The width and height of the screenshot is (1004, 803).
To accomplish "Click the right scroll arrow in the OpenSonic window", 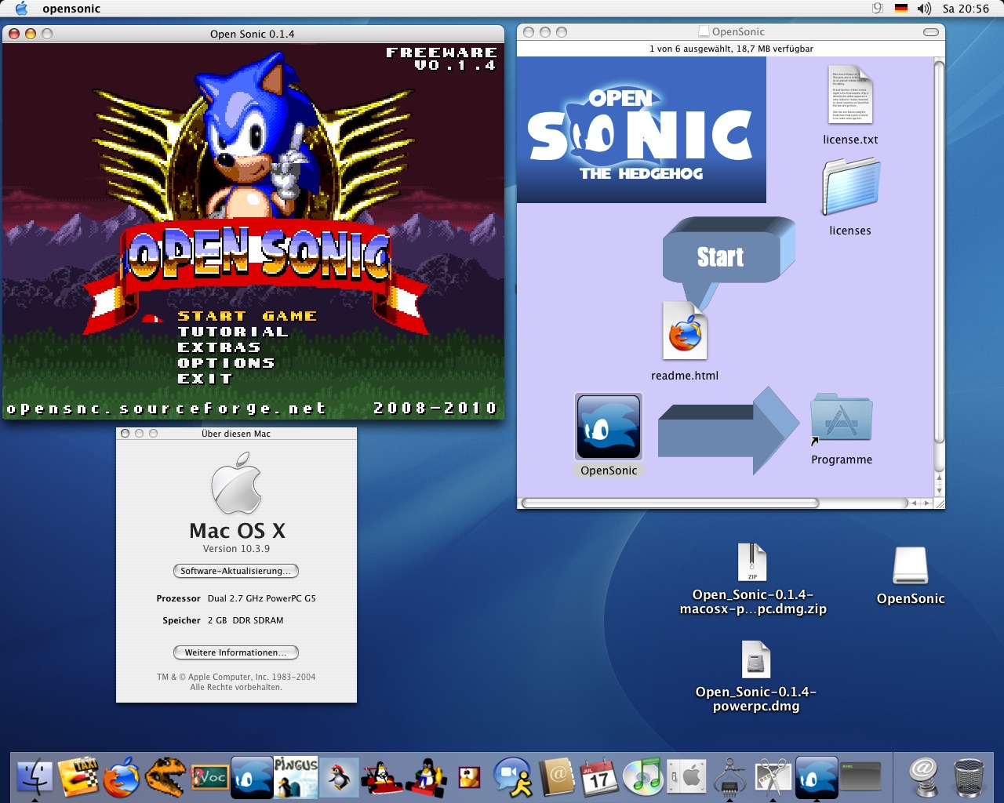I will (927, 503).
